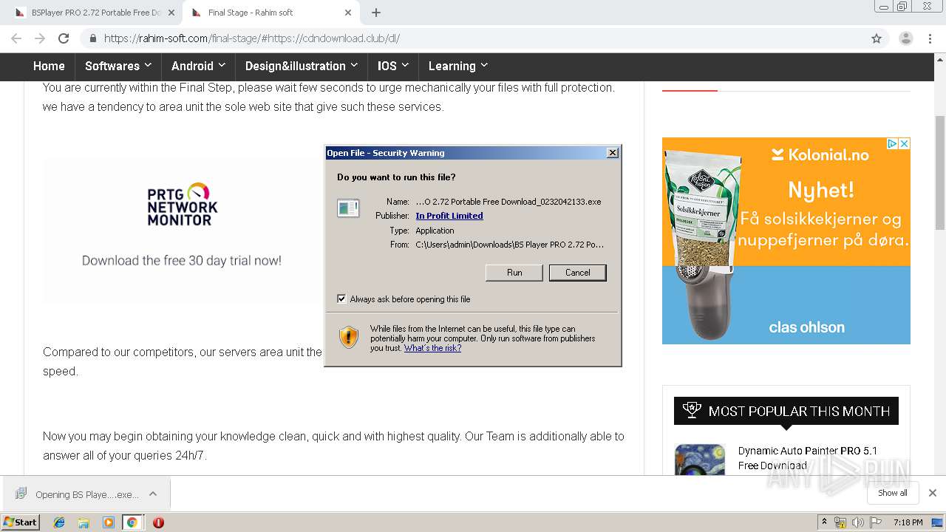Click the clas ohlson ad text
This screenshot has height=532, width=946.
[806, 327]
